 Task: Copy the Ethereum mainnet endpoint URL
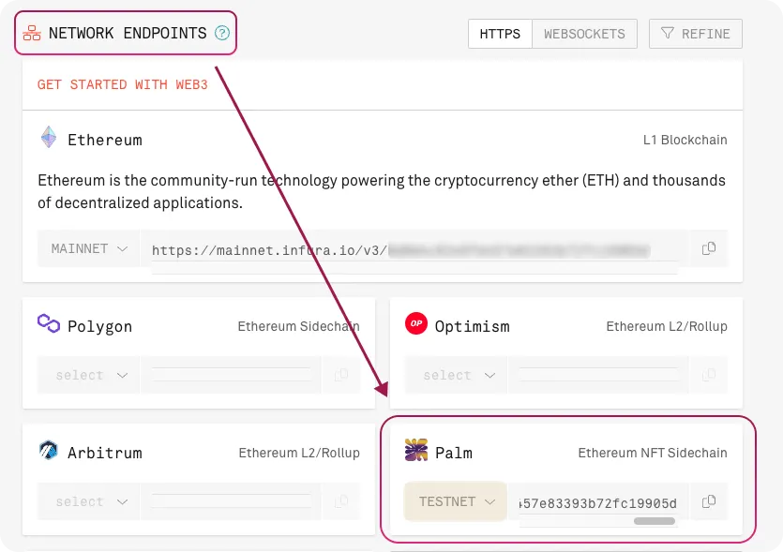click(709, 248)
